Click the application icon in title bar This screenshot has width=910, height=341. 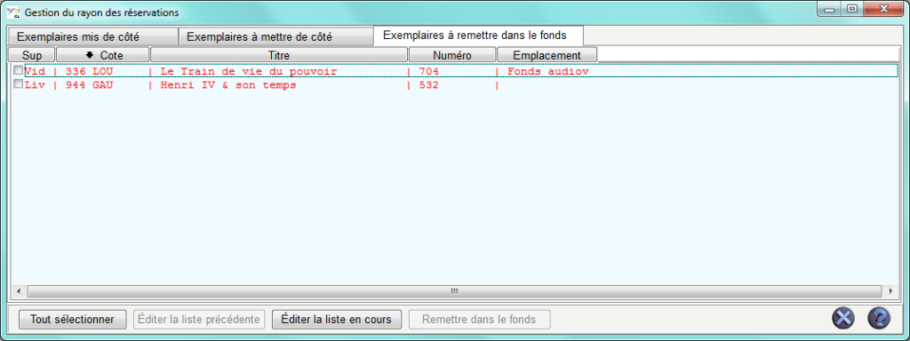13,12
